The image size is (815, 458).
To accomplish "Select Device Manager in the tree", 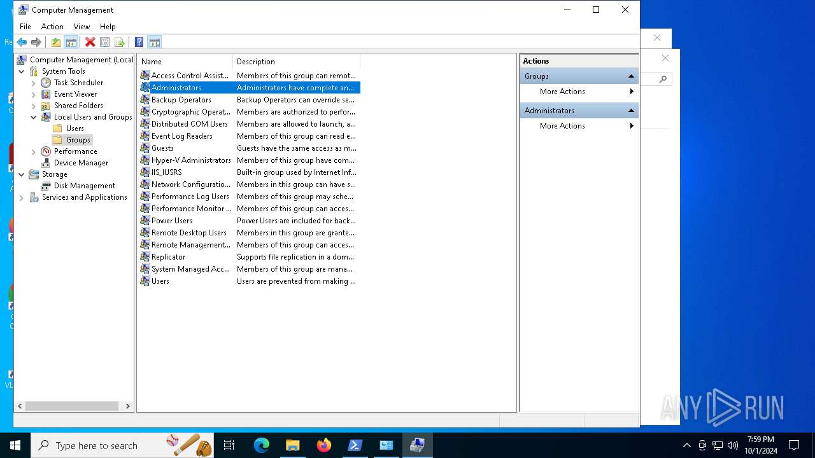I will click(x=81, y=163).
